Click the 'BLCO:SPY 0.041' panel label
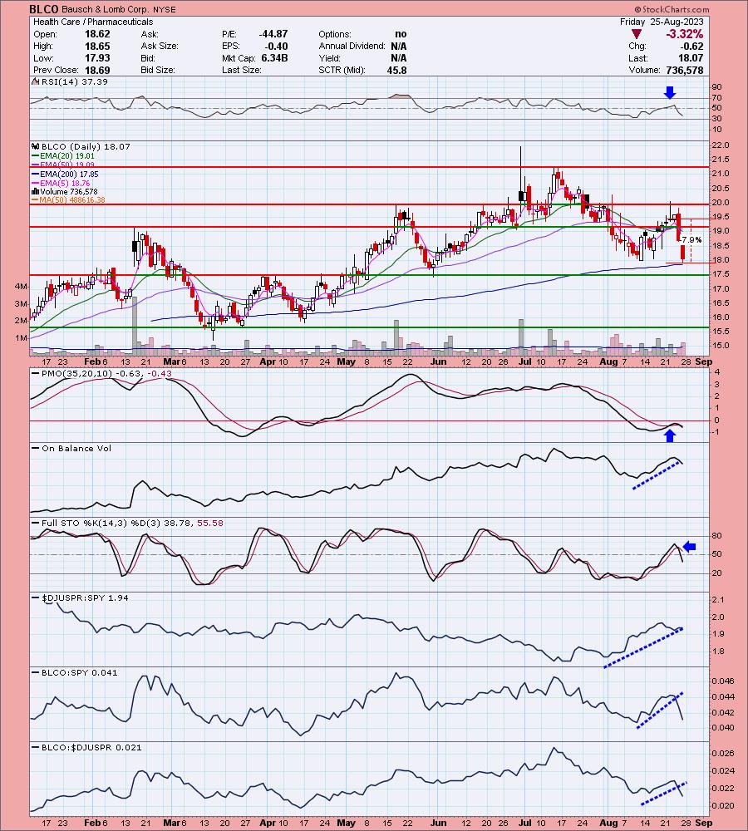Image resolution: width=748 pixels, height=831 pixels. coord(80,672)
